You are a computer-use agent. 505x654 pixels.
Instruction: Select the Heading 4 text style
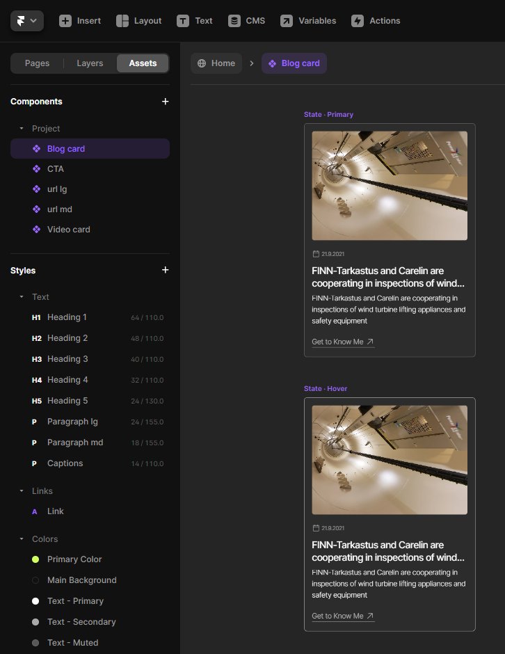click(90, 380)
